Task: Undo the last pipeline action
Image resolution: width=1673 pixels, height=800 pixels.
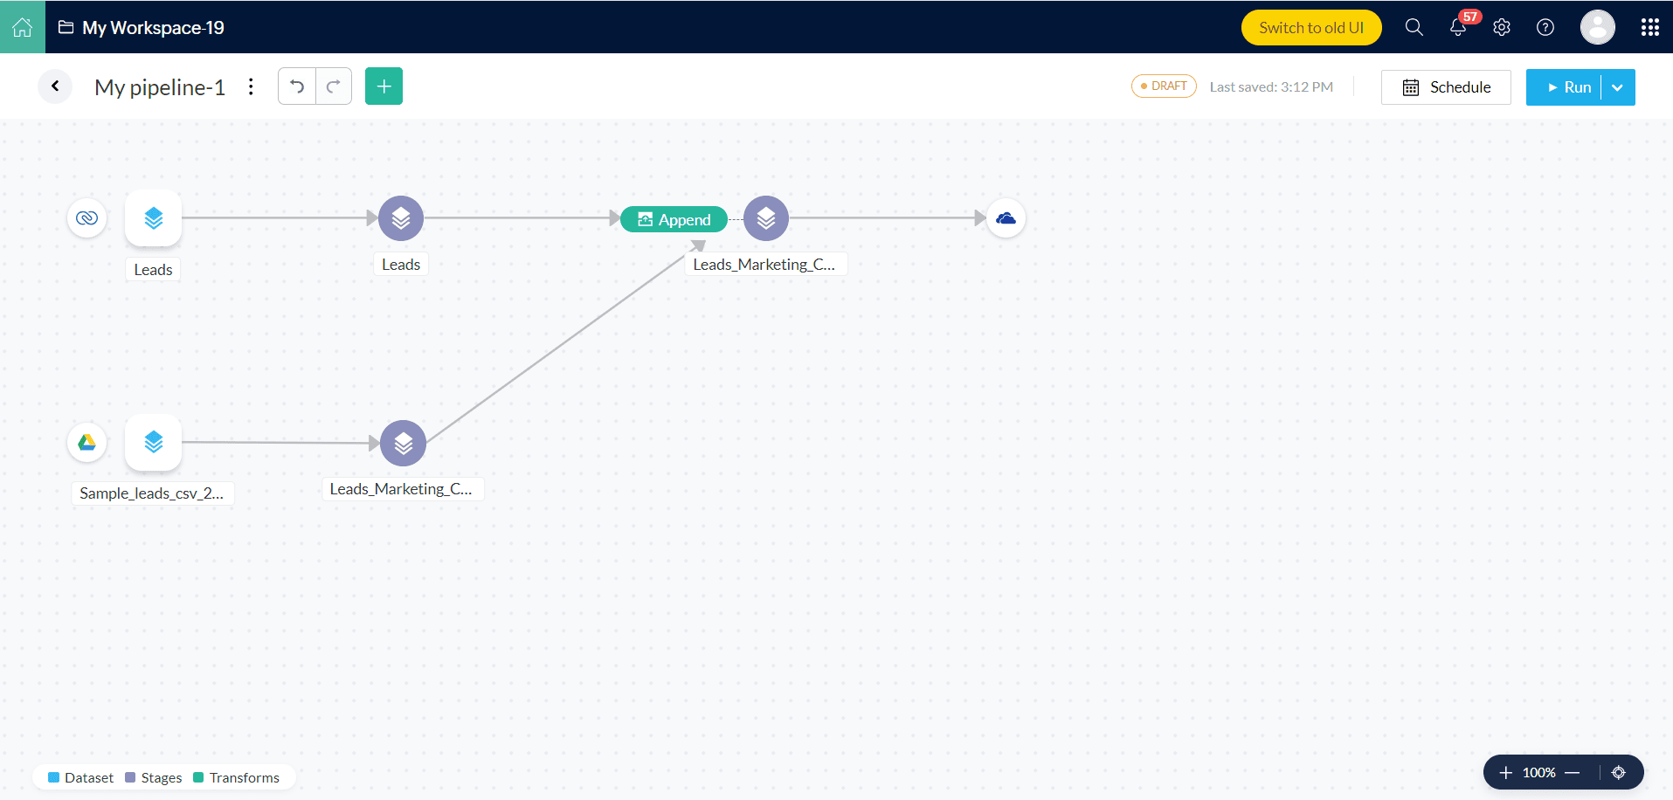Action: coord(297,86)
